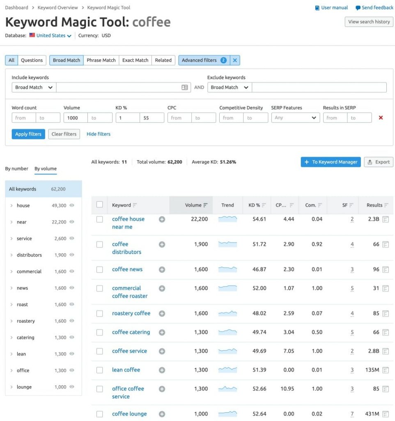395x421 pixels.
Task: Click the Send feedback icon
Action: [358, 7]
